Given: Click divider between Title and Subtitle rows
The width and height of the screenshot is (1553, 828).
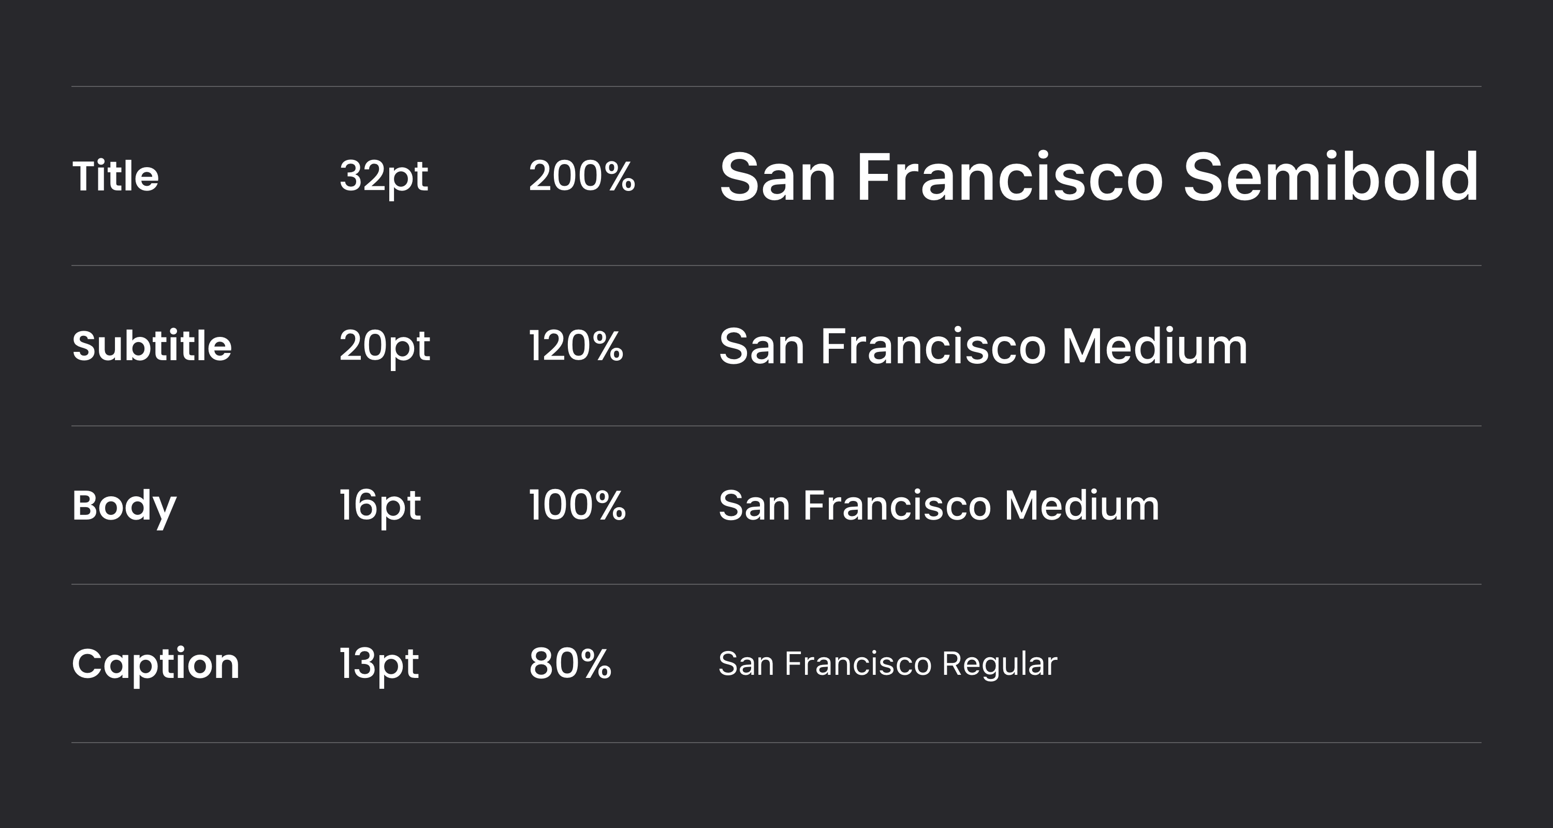Looking at the screenshot, I should click(x=776, y=265).
